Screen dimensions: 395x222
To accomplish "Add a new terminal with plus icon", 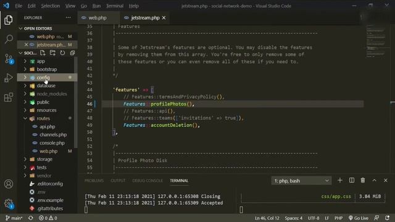I will coord(340,180).
